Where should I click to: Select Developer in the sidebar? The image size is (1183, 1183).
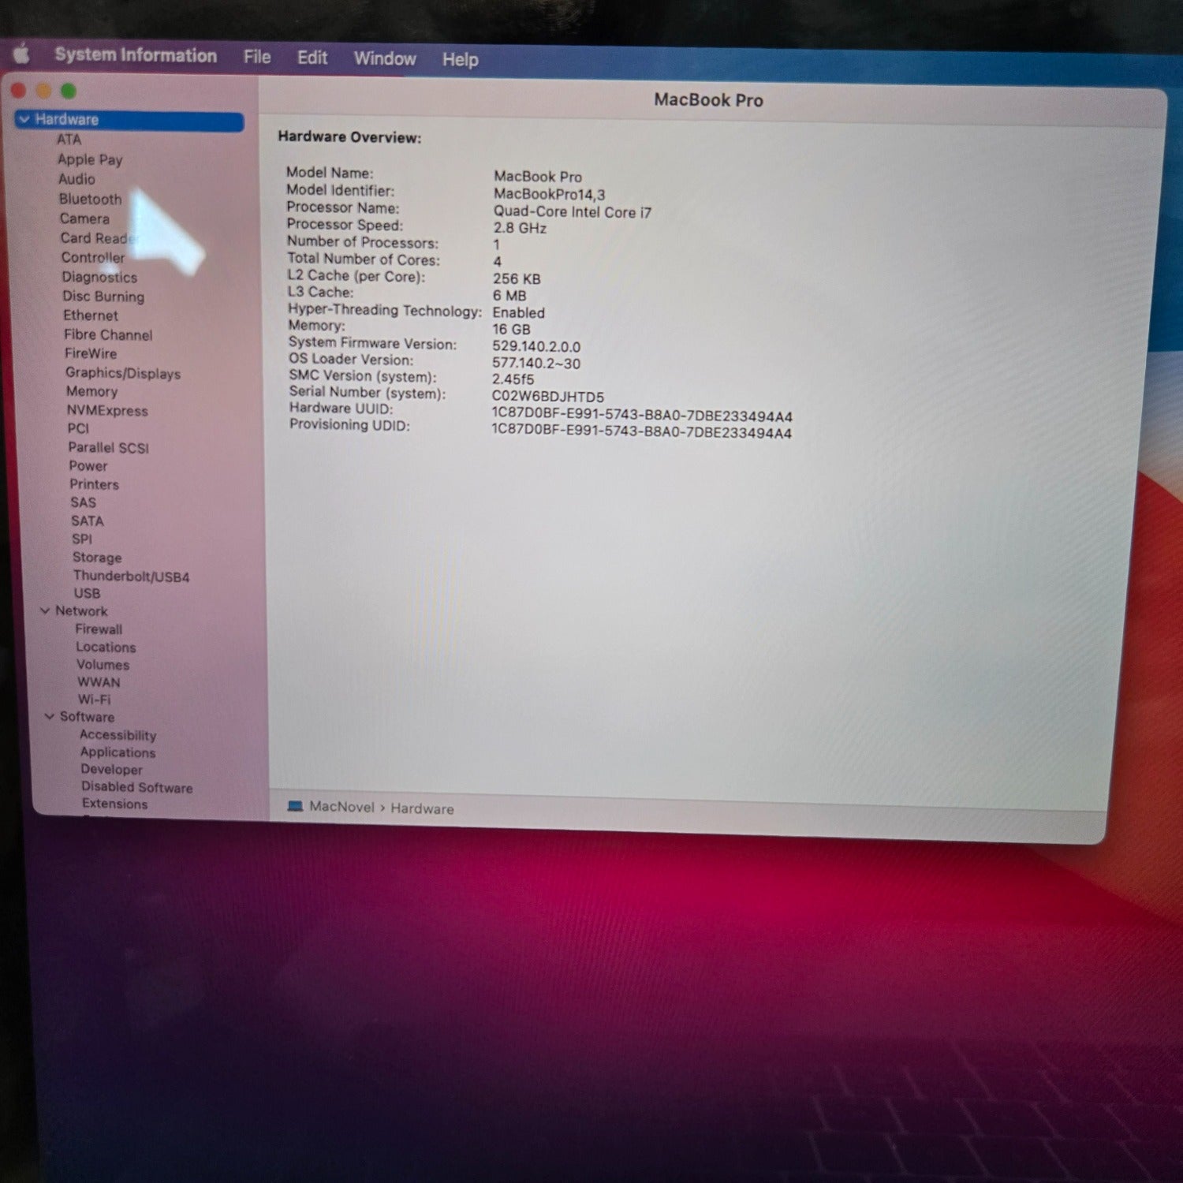click(111, 769)
